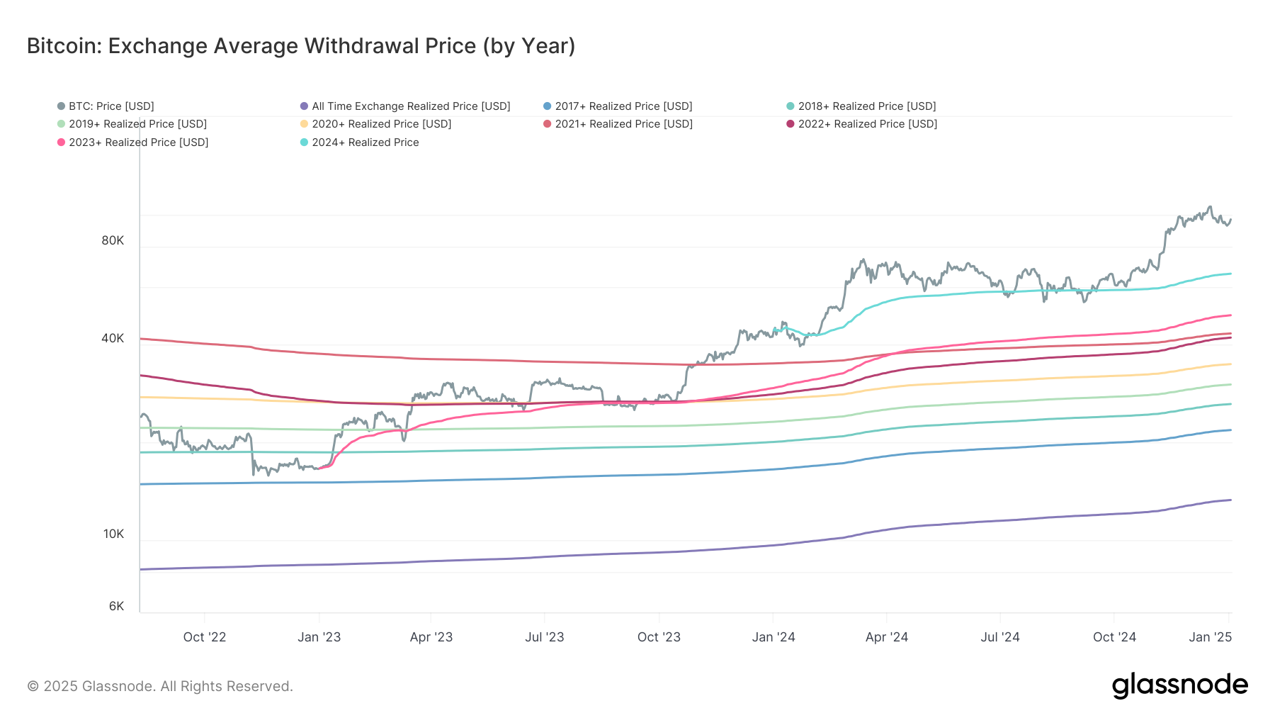Viewport: 1275px width, 718px height.
Task: Hide the 2017+ Realized Price series
Action: tap(548, 106)
